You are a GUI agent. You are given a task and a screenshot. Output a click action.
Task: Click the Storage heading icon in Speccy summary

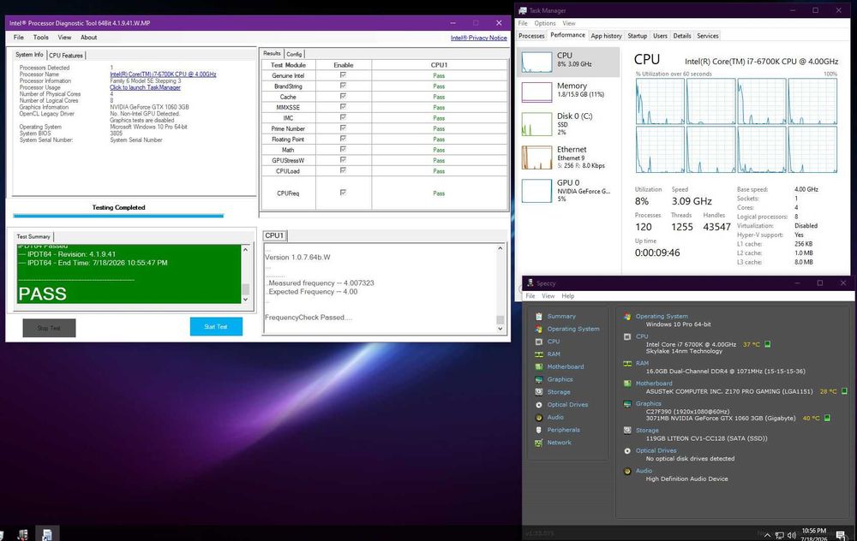click(627, 431)
